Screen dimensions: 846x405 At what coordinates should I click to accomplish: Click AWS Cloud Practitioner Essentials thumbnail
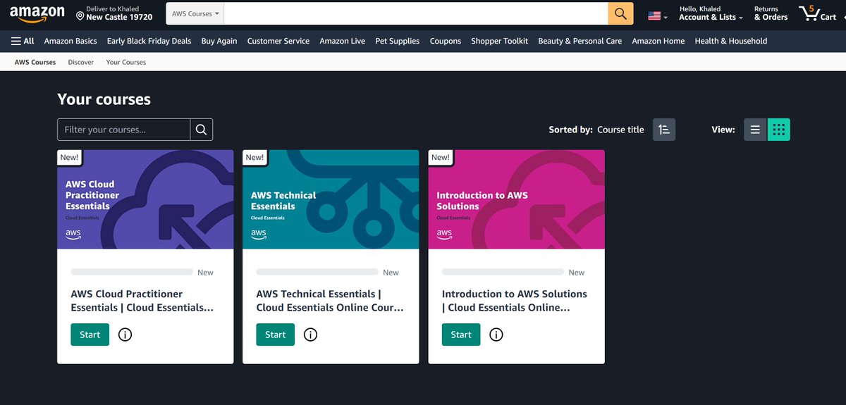145,199
